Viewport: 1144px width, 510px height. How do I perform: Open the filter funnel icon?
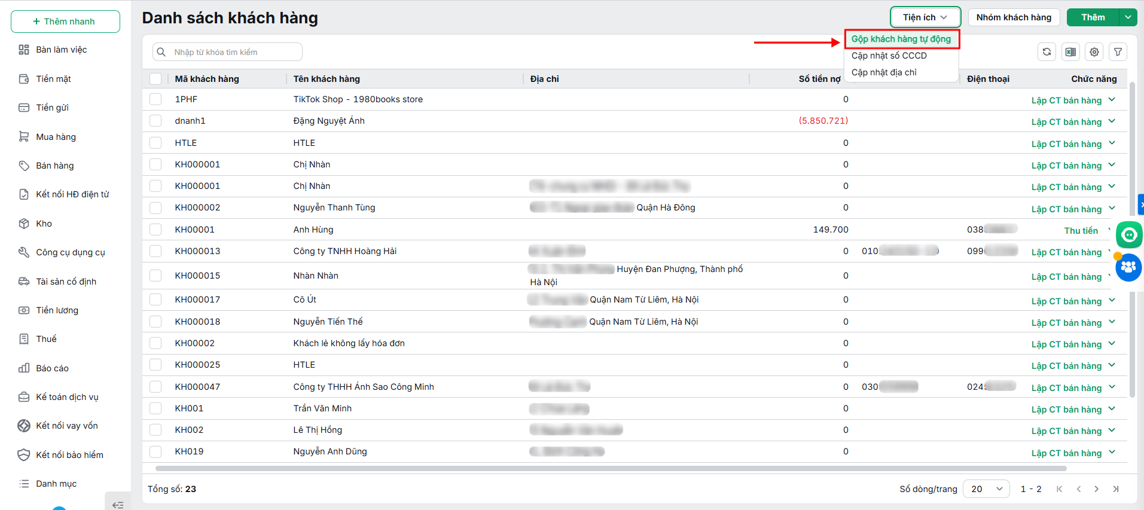(1118, 52)
